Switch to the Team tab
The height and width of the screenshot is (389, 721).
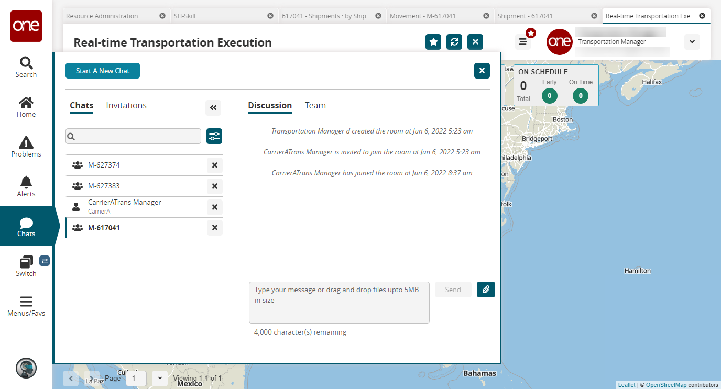click(x=315, y=106)
